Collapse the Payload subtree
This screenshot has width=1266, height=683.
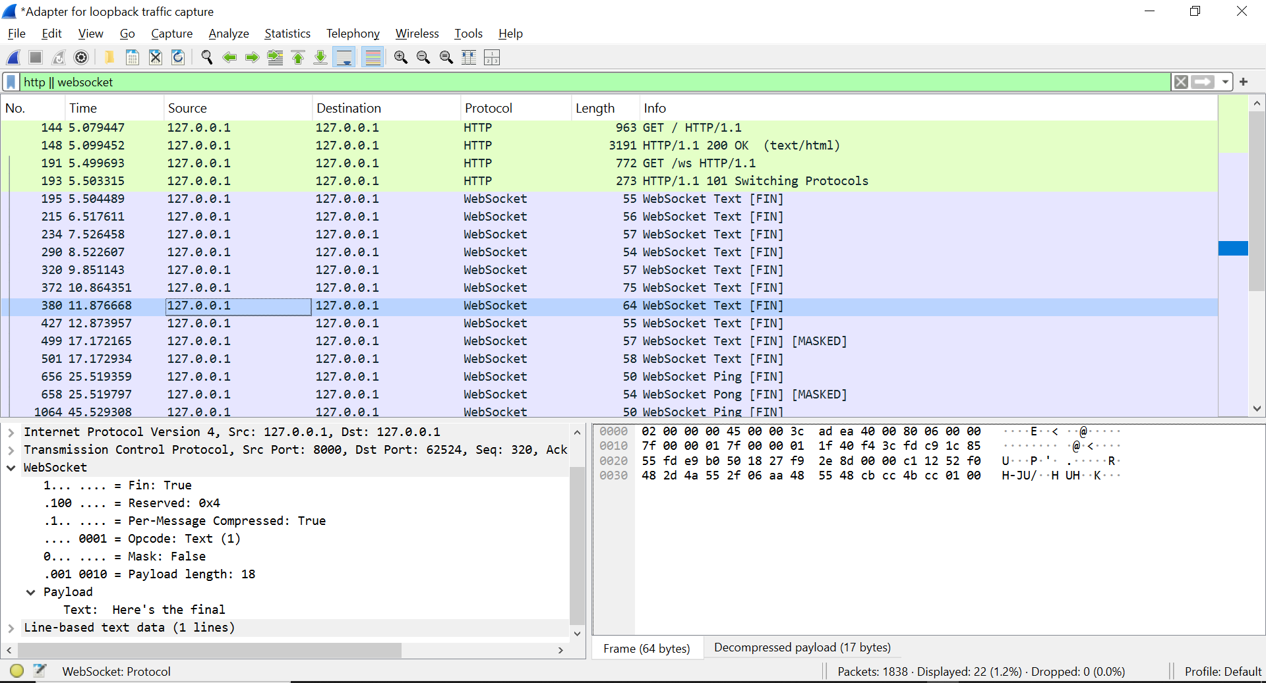click(x=31, y=593)
